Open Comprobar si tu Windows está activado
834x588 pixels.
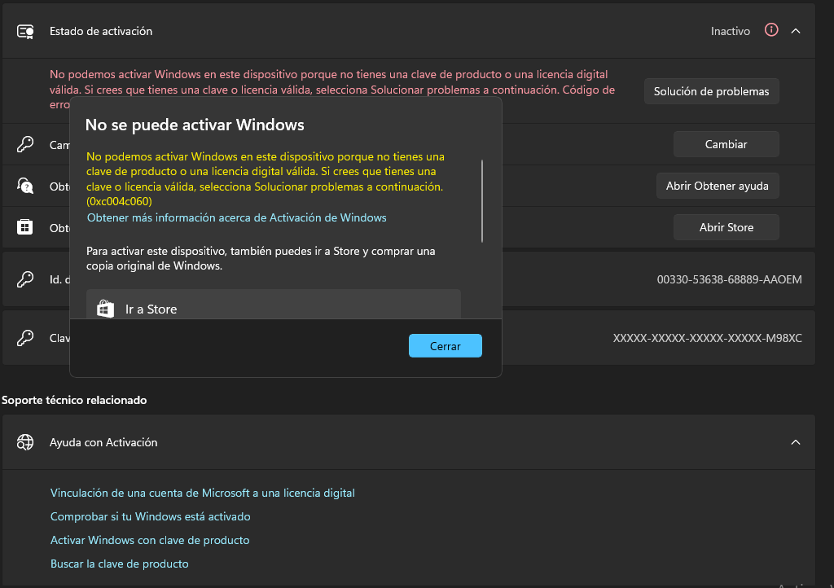click(x=150, y=516)
